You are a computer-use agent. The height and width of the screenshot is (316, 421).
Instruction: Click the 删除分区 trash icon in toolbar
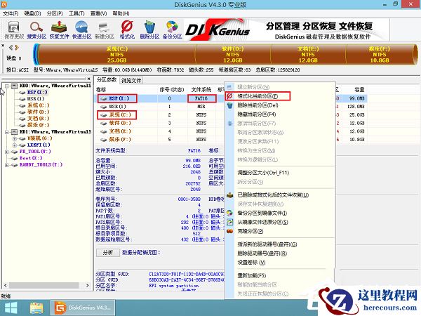(149, 29)
